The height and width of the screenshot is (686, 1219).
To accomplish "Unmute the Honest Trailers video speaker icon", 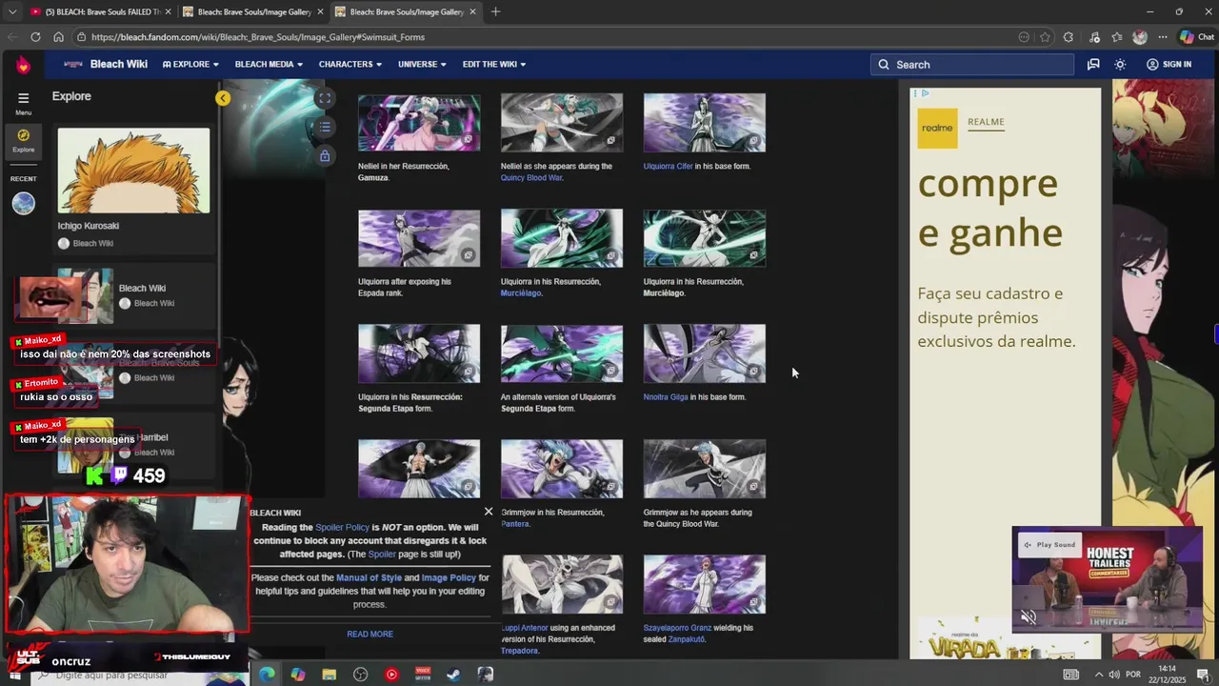I will click(x=1029, y=617).
